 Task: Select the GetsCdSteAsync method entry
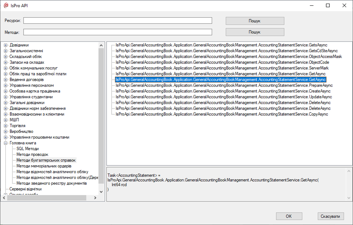coord(227,51)
